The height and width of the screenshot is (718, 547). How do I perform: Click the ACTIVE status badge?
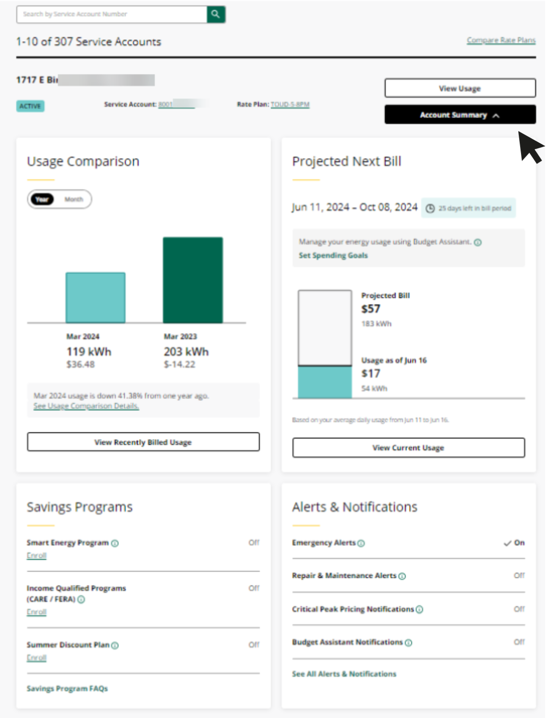(30, 106)
